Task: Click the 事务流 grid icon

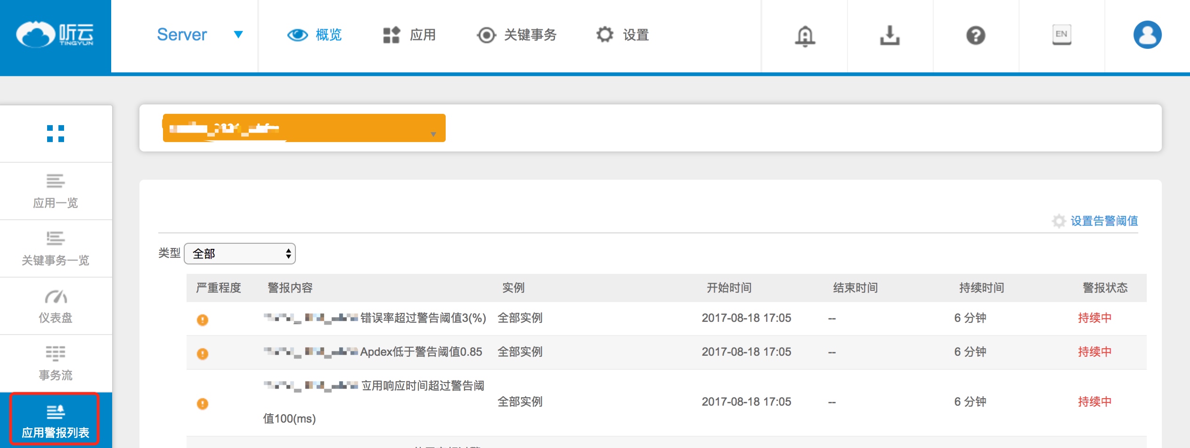Action: (x=56, y=353)
